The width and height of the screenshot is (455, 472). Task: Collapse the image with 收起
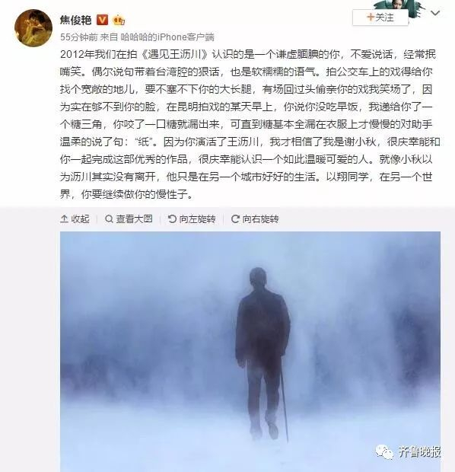pos(75,218)
